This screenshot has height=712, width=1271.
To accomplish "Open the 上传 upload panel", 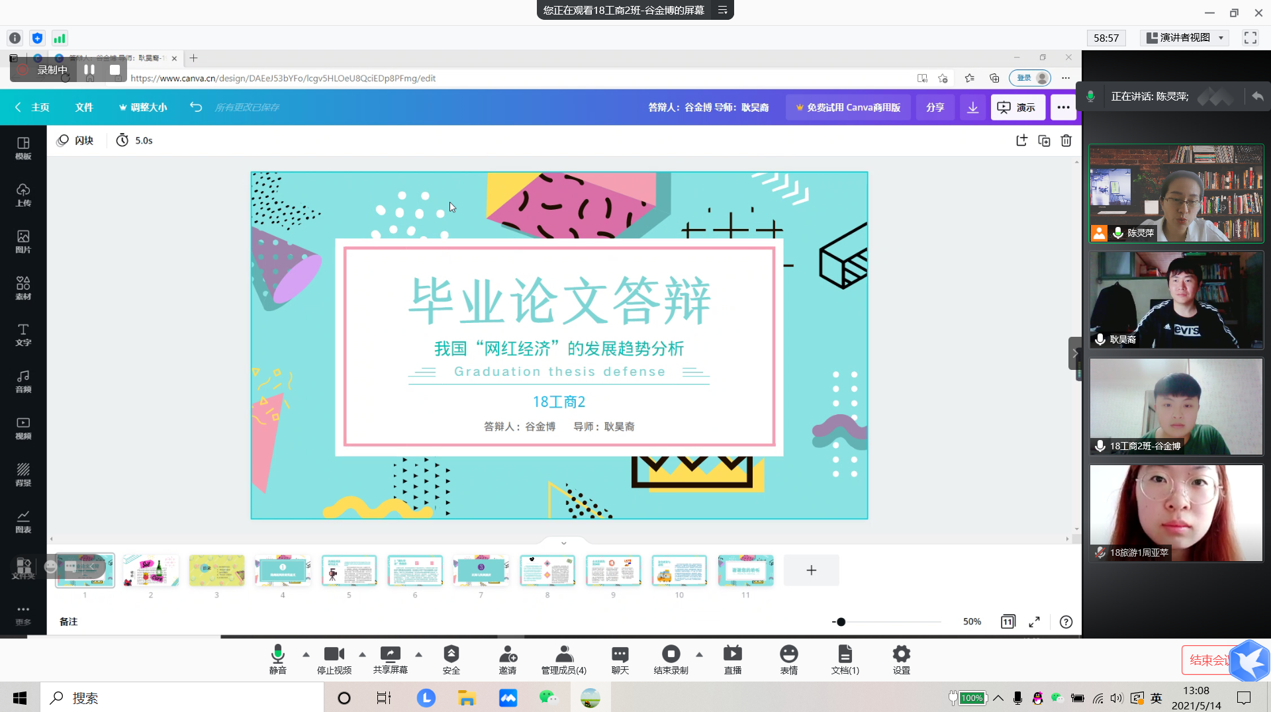I will click(23, 195).
